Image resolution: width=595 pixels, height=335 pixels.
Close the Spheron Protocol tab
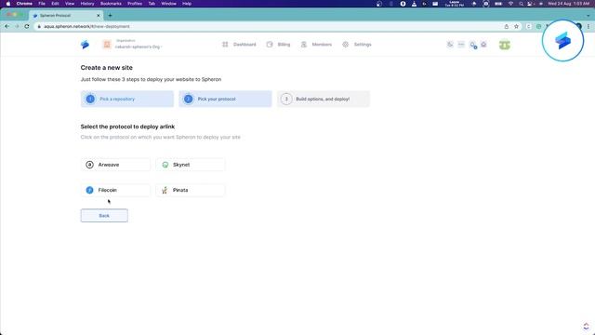tap(99, 15)
